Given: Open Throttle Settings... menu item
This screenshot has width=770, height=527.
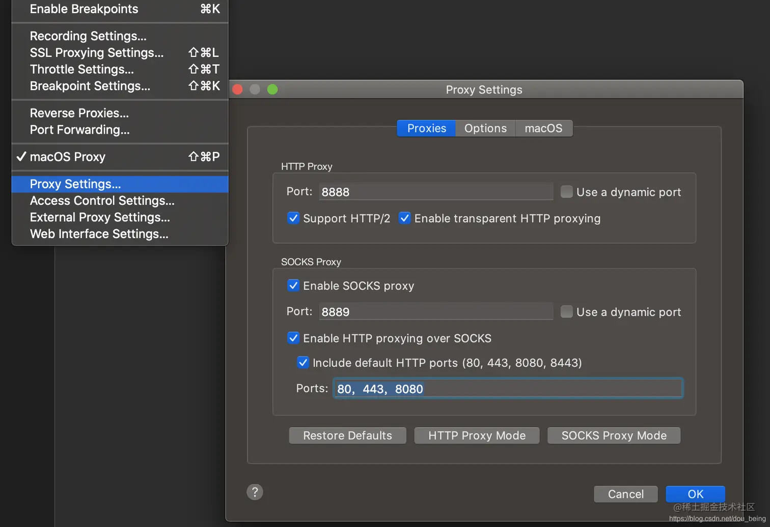Looking at the screenshot, I should point(120,69).
